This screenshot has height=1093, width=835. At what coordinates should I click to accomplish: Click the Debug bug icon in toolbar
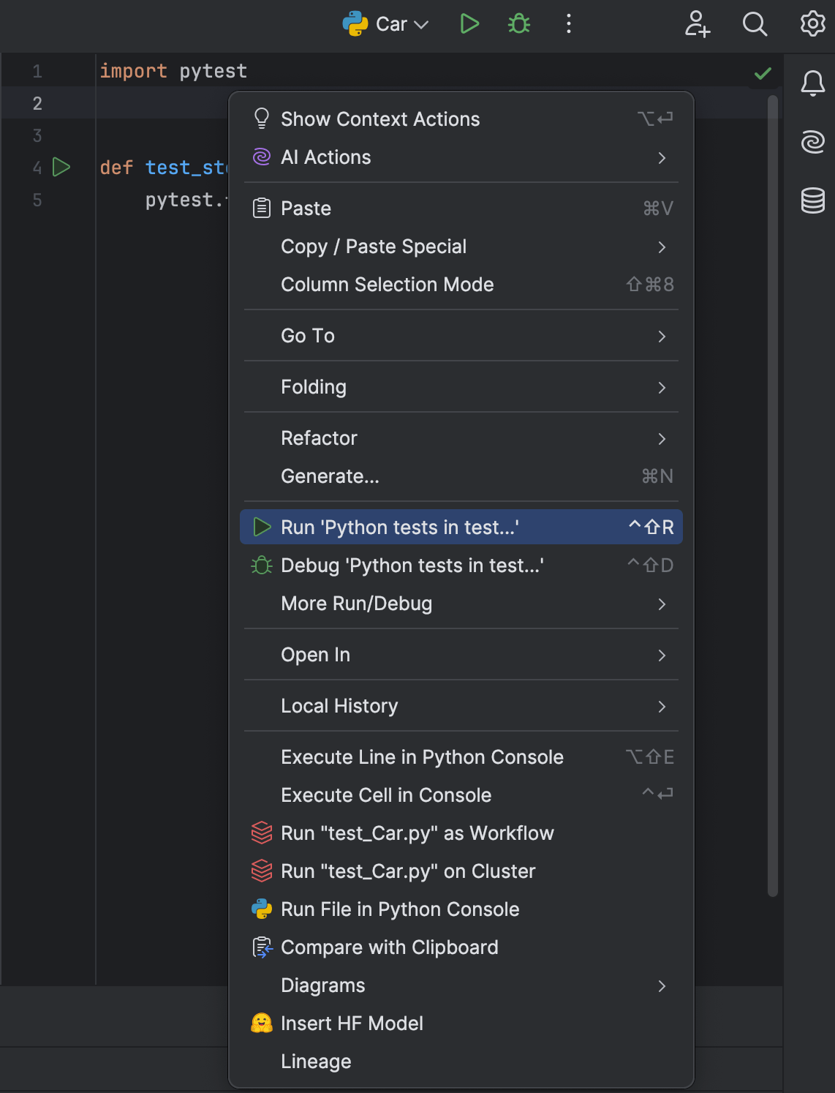tap(518, 23)
